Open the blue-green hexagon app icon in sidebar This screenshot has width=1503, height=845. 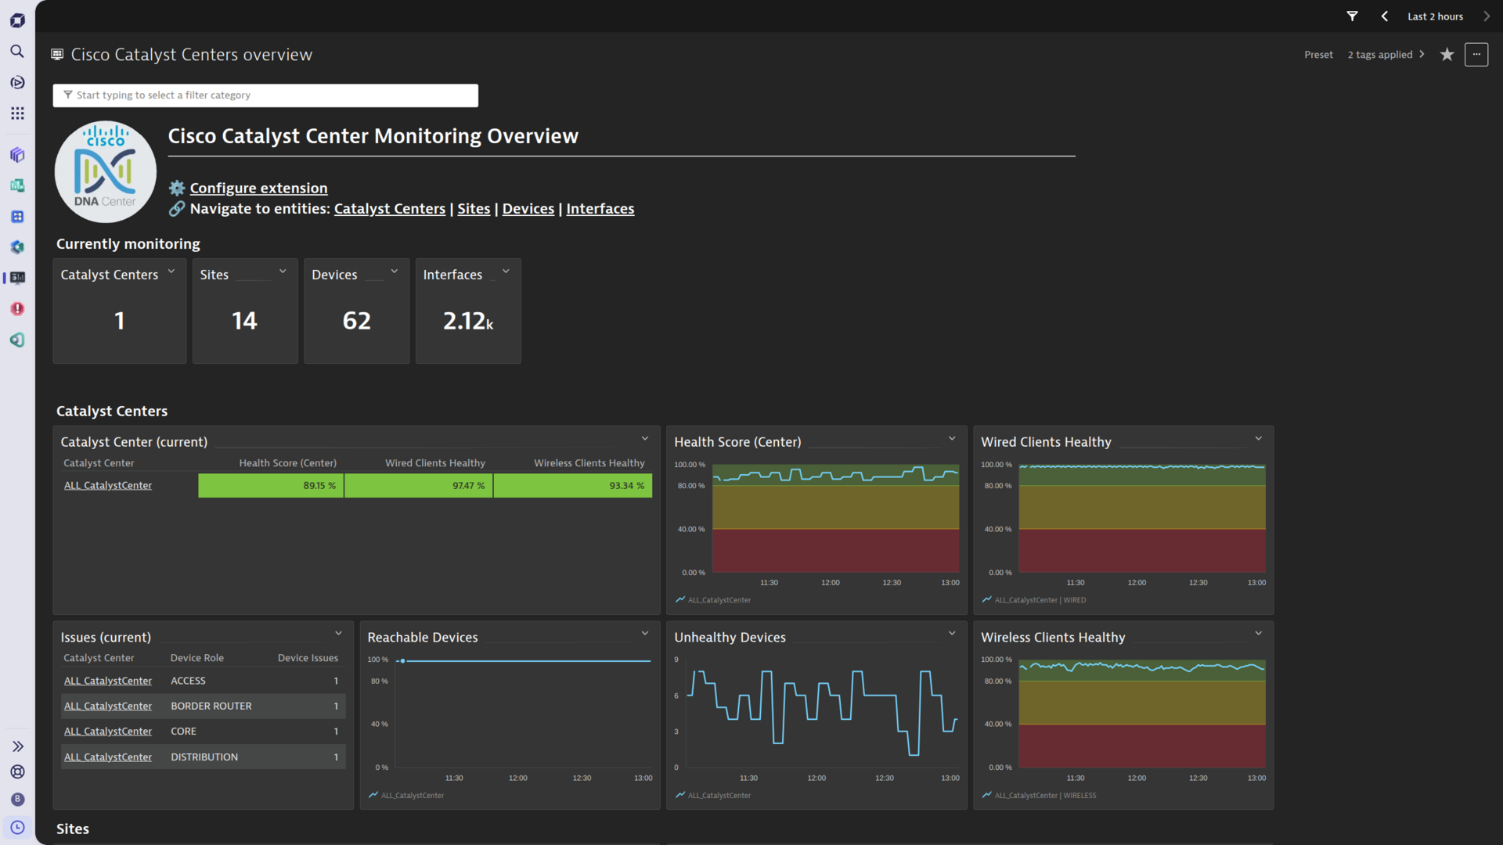[17, 247]
